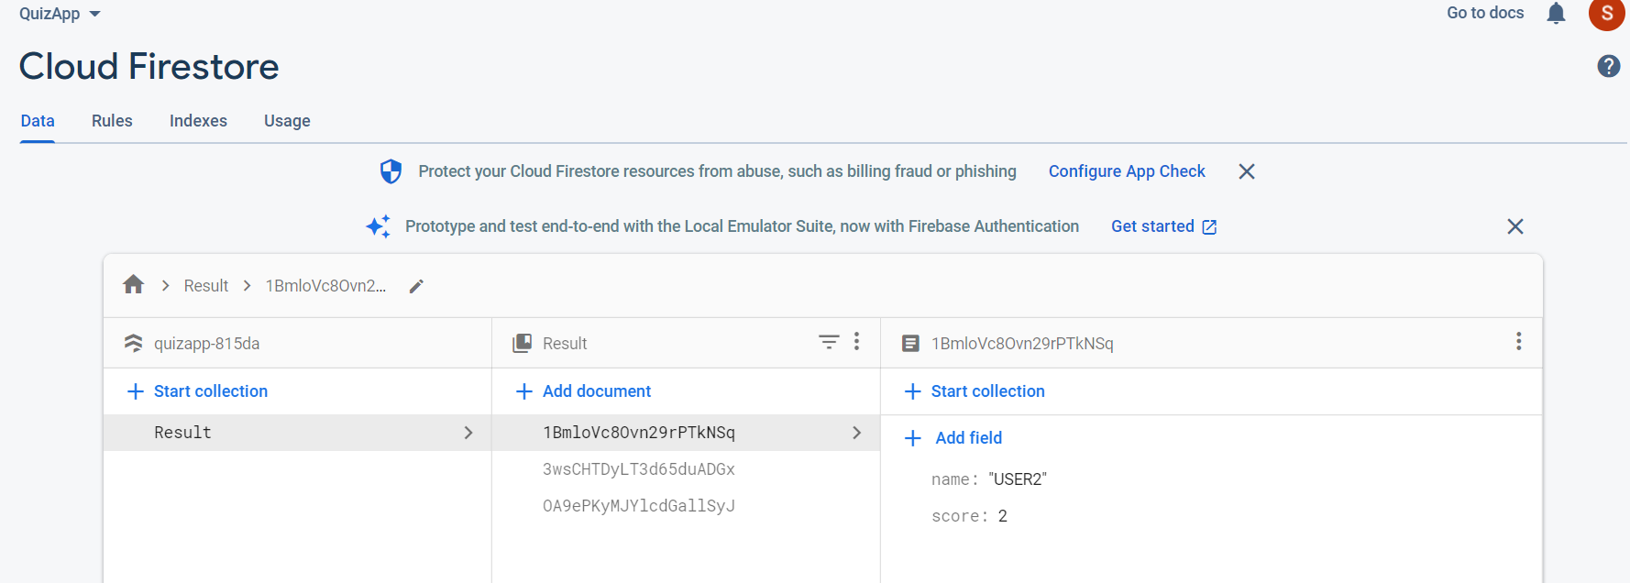Expand chevron of document 1BmloVc8Ovn29rPTkNSq
1630x583 pixels.
click(x=857, y=433)
